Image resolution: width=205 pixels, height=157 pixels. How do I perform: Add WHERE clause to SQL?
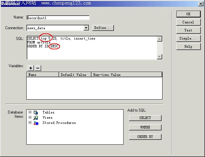pos(145,127)
